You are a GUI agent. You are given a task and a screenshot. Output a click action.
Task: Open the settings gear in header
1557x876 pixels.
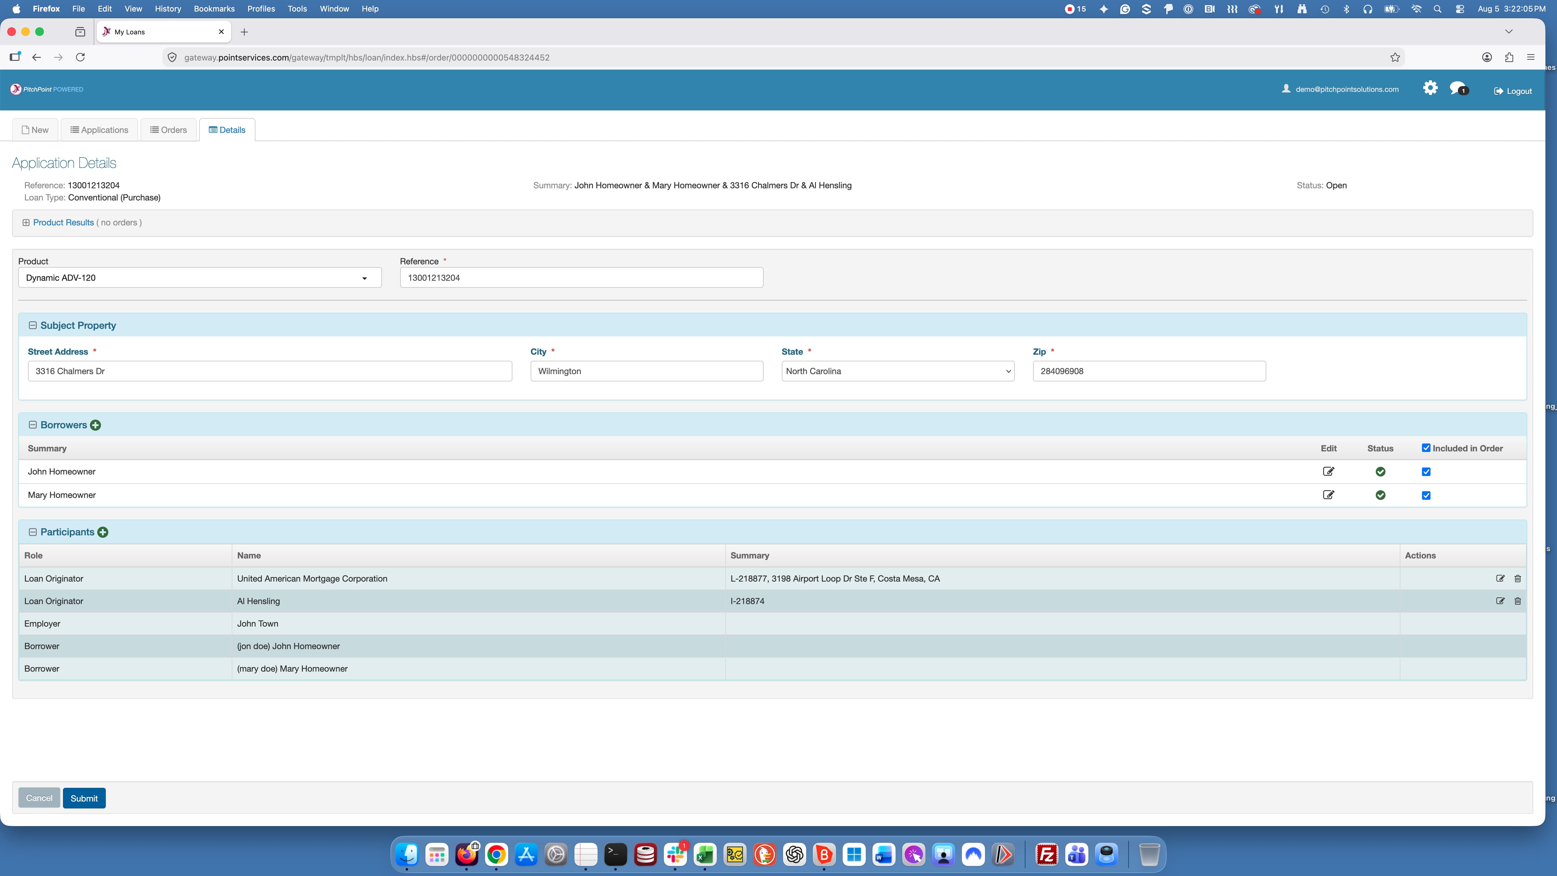click(1430, 88)
